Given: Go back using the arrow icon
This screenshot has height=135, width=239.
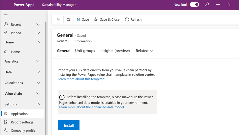Looking at the screenshot, I should point(58,19).
